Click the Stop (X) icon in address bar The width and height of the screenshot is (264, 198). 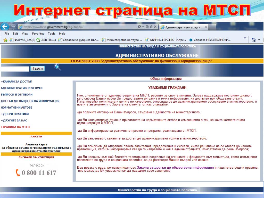coord(155,27)
